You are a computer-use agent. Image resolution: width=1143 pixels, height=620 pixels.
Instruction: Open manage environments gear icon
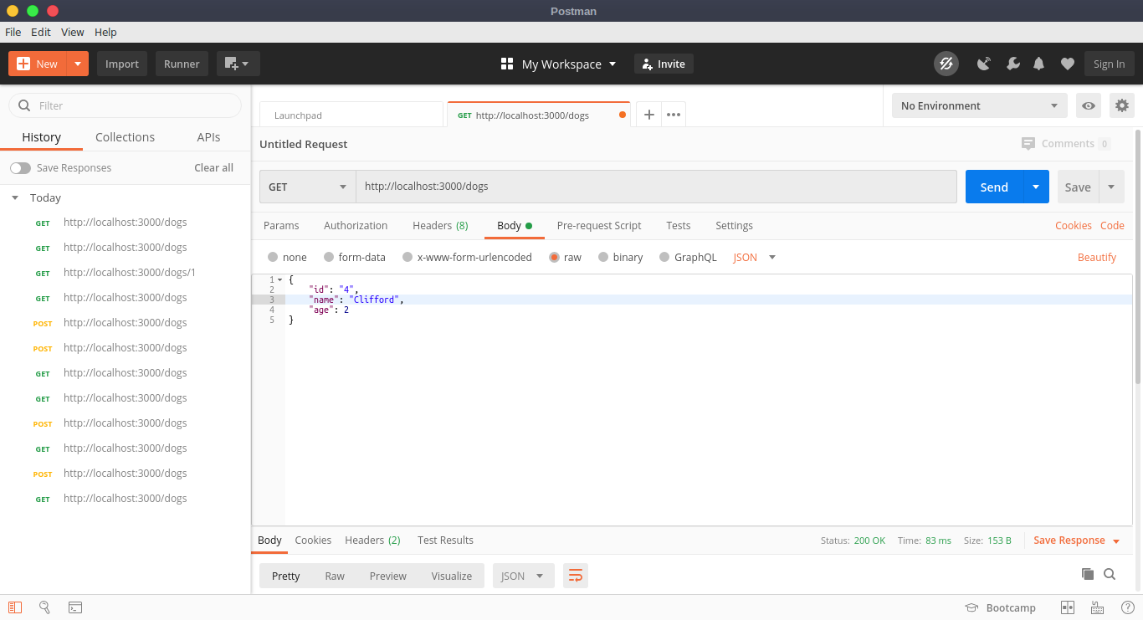click(1122, 105)
